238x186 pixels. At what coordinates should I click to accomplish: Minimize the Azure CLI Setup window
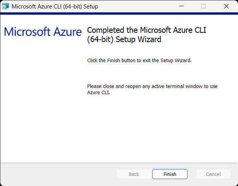pos(181,6)
